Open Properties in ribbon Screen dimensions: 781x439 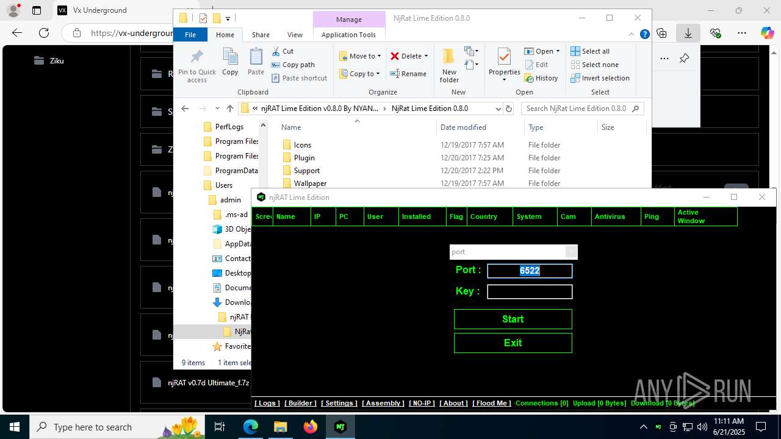(504, 65)
